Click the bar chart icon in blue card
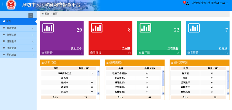Image resolution: width=232 pixels, height=110 pixels. pyautogui.click(x=194, y=28)
